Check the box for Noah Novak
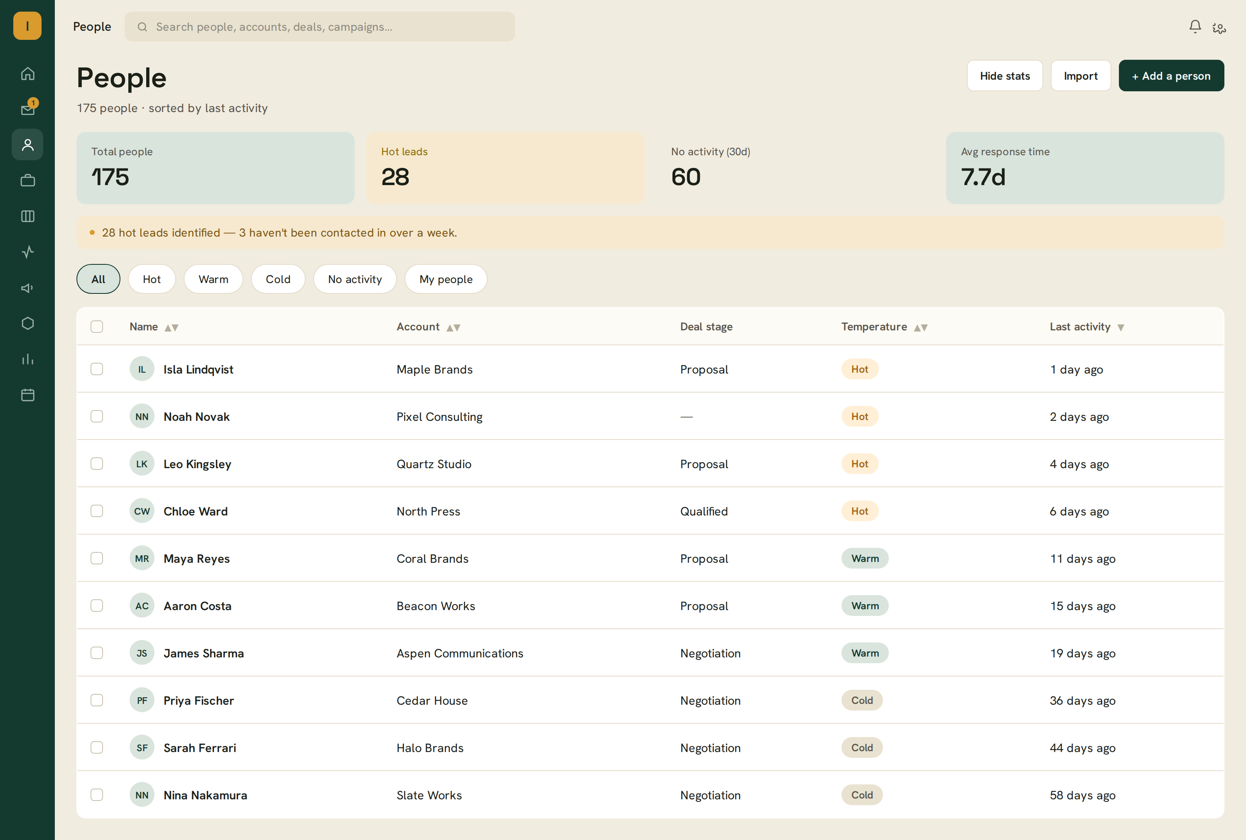The height and width of the screenshot is (840, 1246). click(97, 416)
